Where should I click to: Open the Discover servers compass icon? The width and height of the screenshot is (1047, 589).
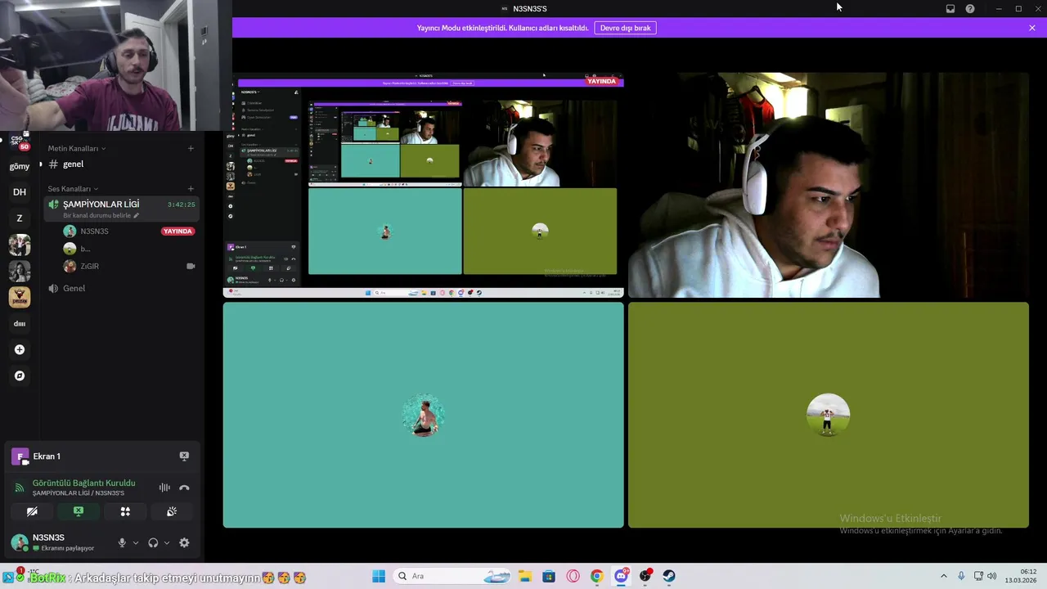pos(20,375)
